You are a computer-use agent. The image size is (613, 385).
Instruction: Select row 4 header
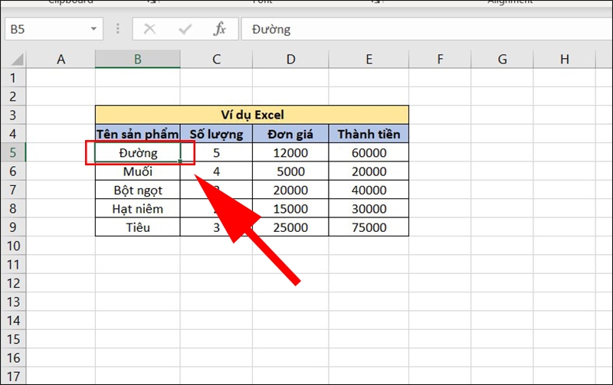[x=13, y=133]
